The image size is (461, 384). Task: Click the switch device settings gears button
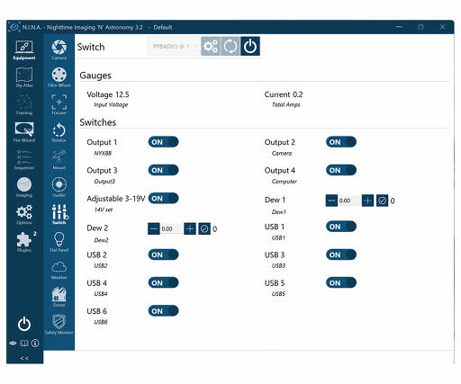[x=211, y=46]
